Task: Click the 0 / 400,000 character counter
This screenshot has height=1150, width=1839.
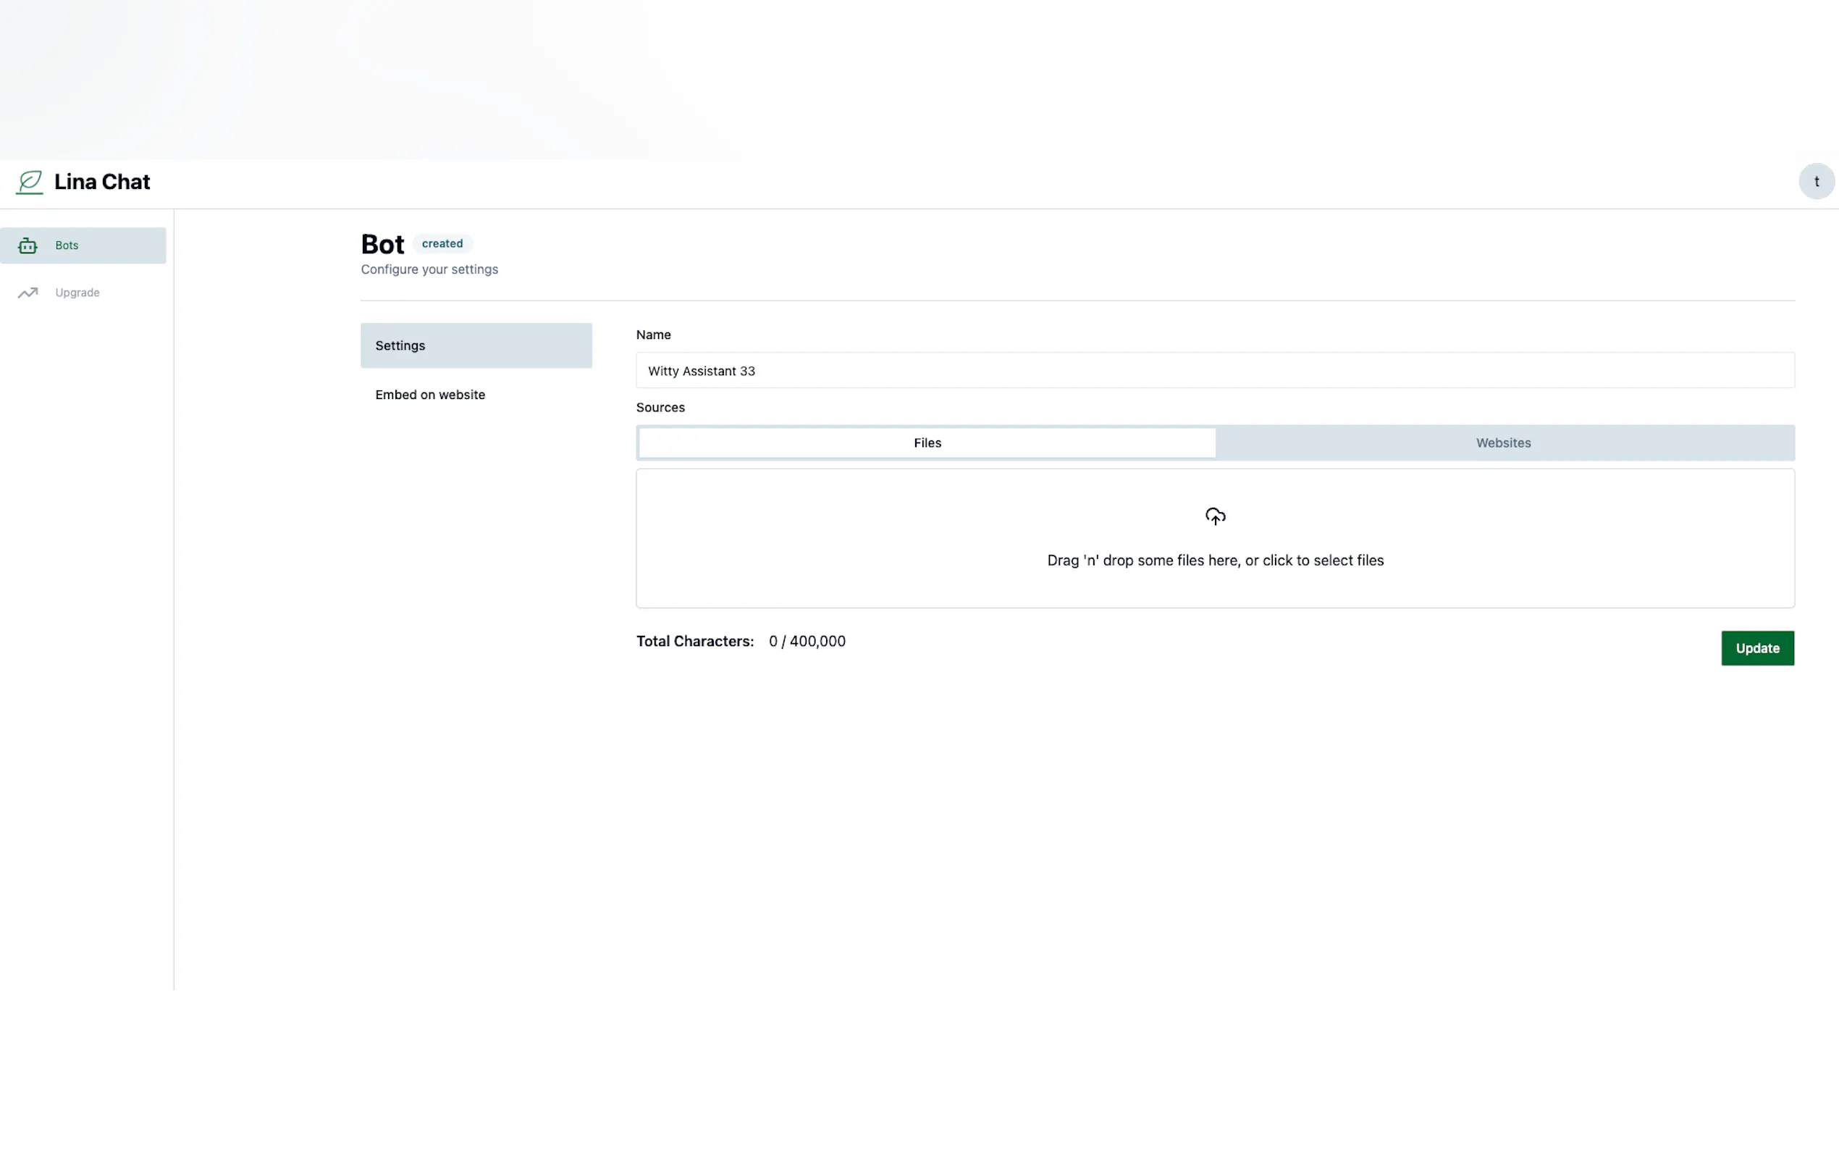Action: pos(807,641)
